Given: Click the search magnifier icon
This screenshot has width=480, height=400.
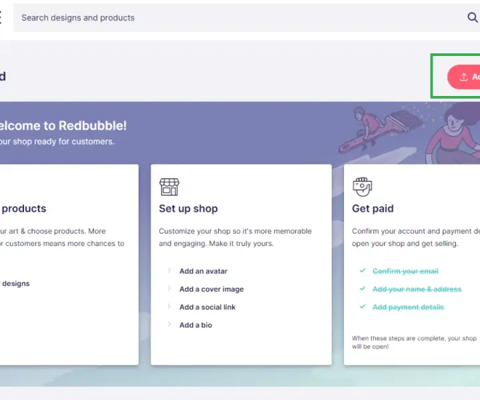Looking at the screenshot, I should 473,17.
